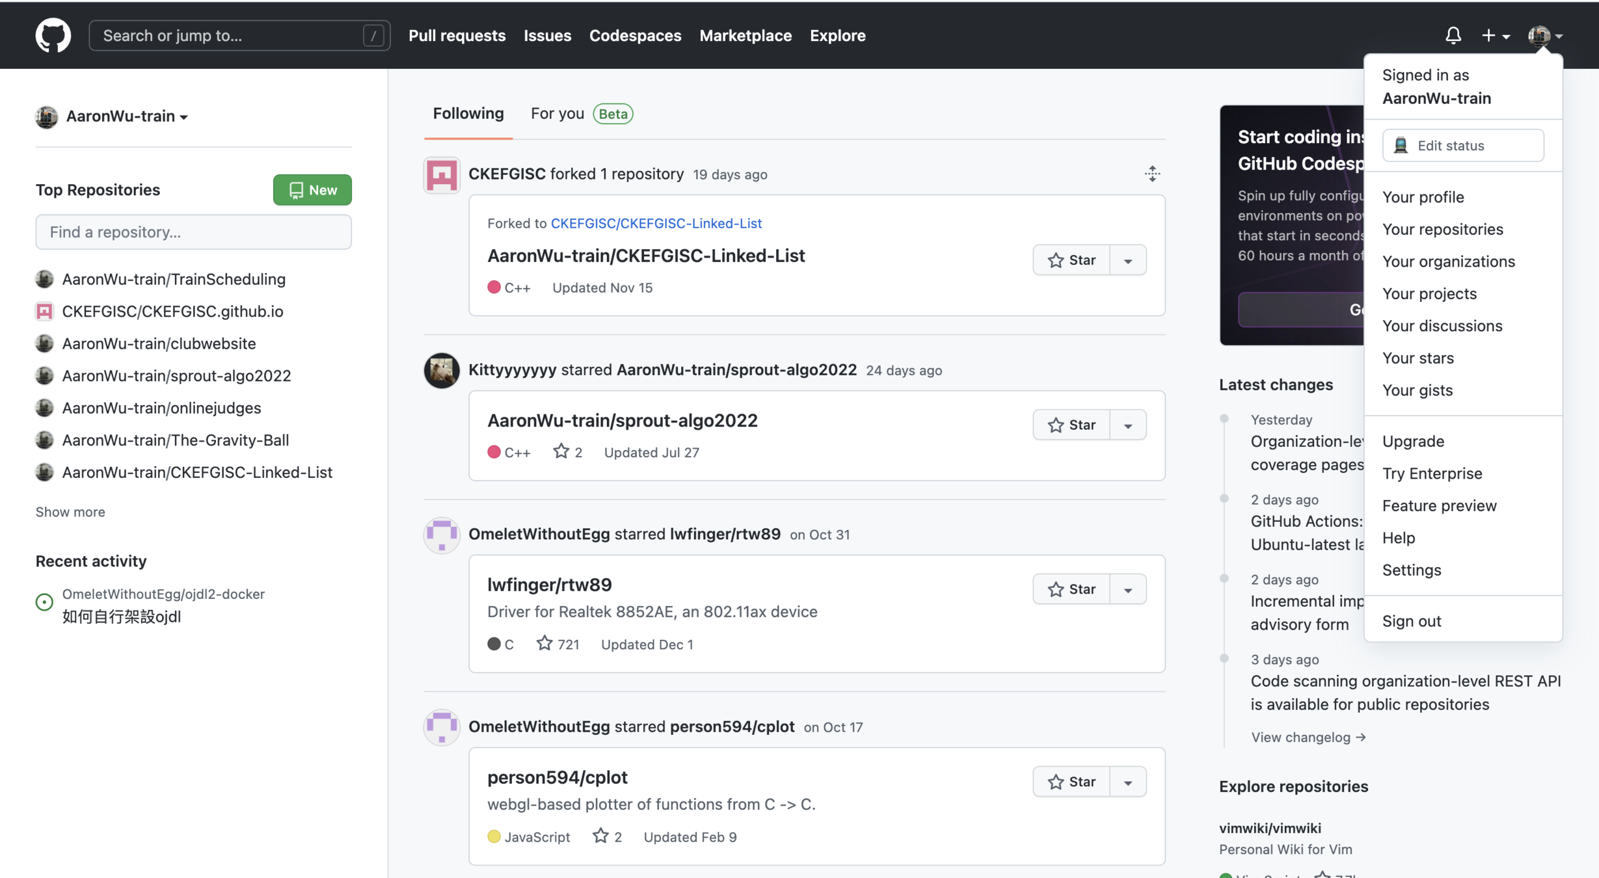
Task: Open CKEFGISC avatar in feed
Action: click(442, 174)
